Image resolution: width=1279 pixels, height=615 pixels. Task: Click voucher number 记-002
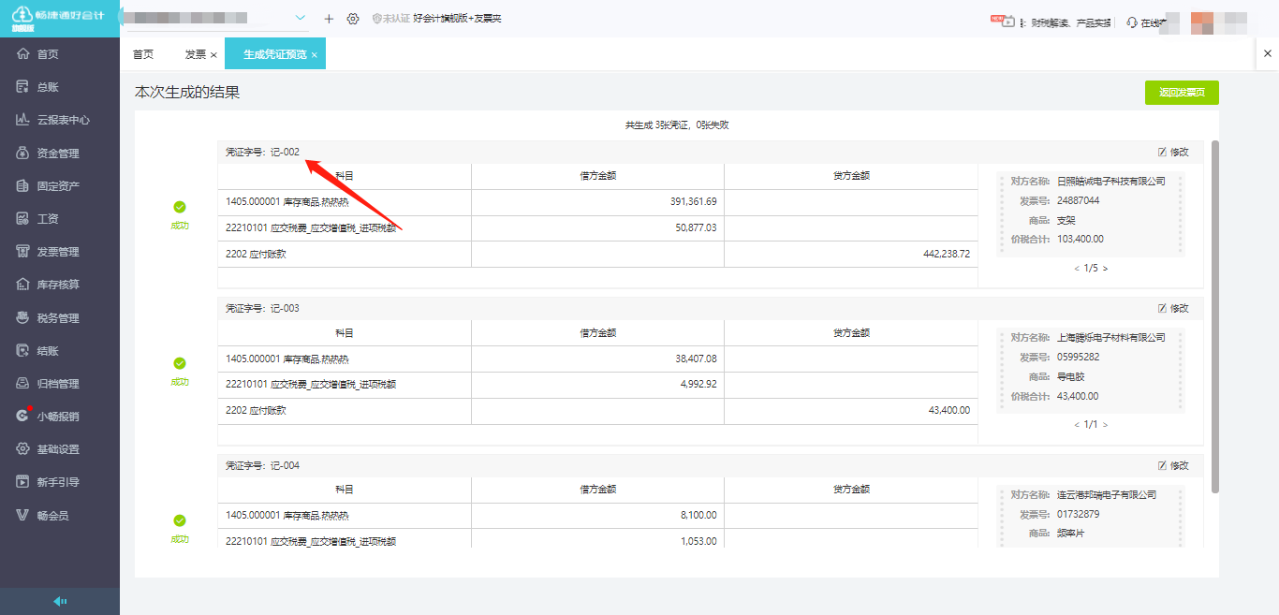pyautogui.click(x=285, y=152)
